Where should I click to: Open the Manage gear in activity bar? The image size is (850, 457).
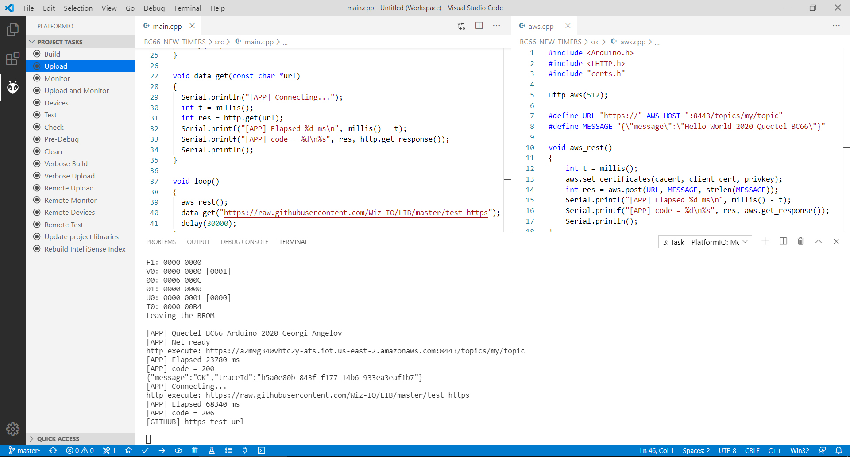click(x=13, y=429)
